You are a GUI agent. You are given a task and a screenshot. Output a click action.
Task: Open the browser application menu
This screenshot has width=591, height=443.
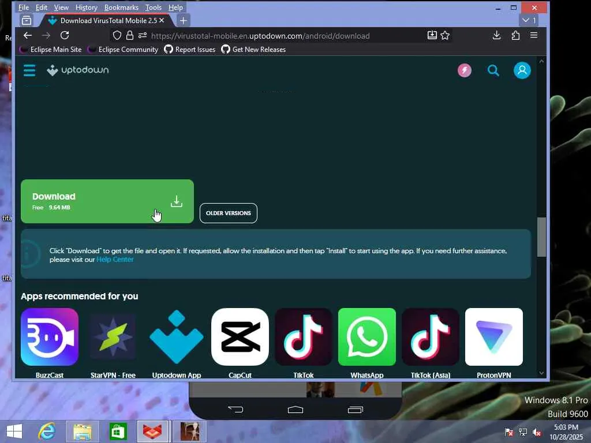[x=534, y=35]
